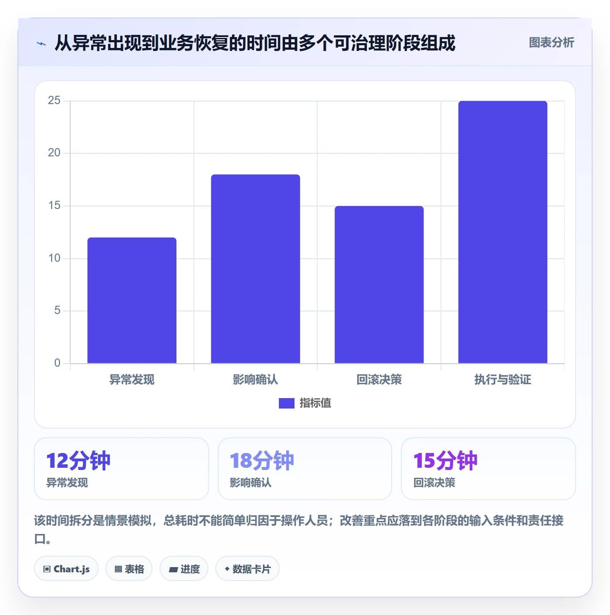Click the 表格 tag chip

[129, 569]
